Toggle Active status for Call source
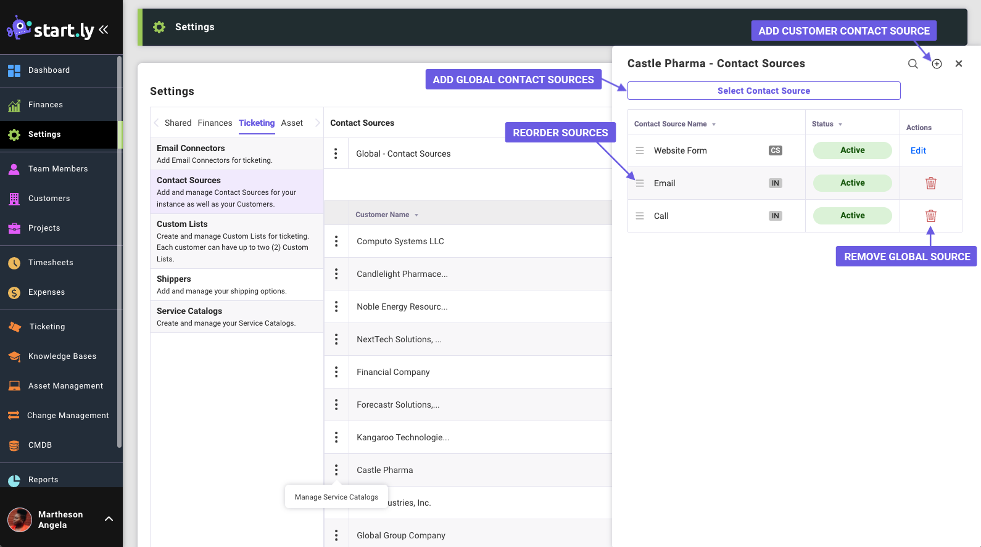 point(852,216)
